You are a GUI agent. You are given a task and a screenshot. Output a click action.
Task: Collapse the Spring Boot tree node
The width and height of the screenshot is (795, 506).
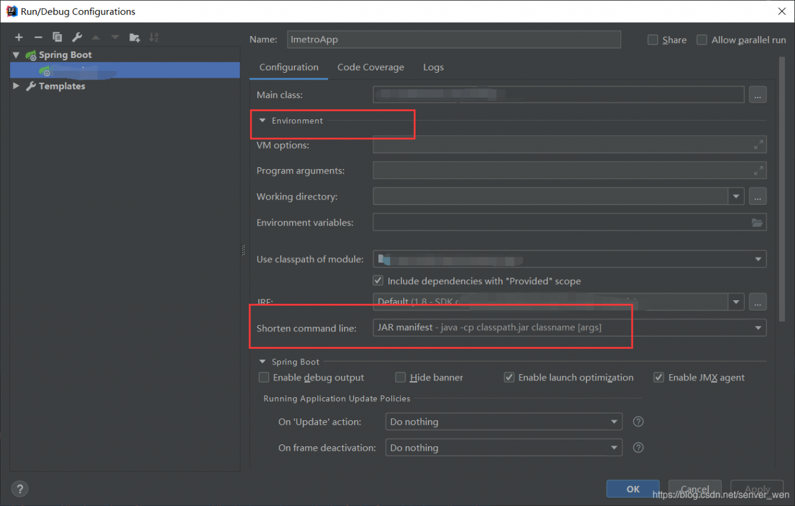[16, 55]
